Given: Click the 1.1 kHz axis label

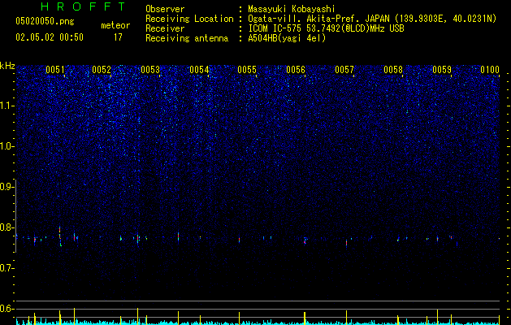Looking at the screenshot, I should pyautogui.click(x=6, y=106).
